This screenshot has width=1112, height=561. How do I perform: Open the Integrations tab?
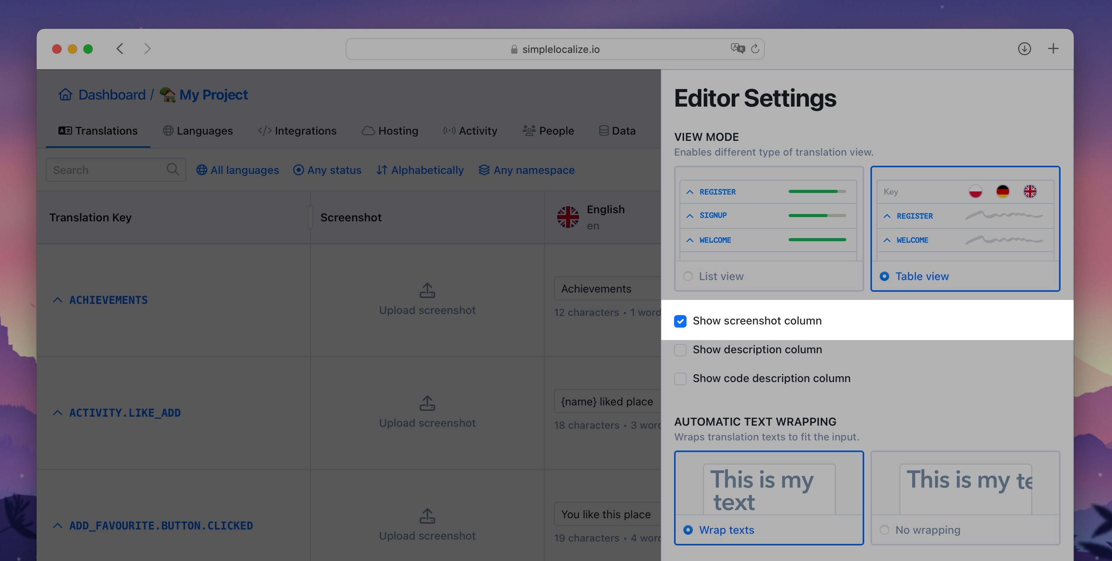(297, 131)
